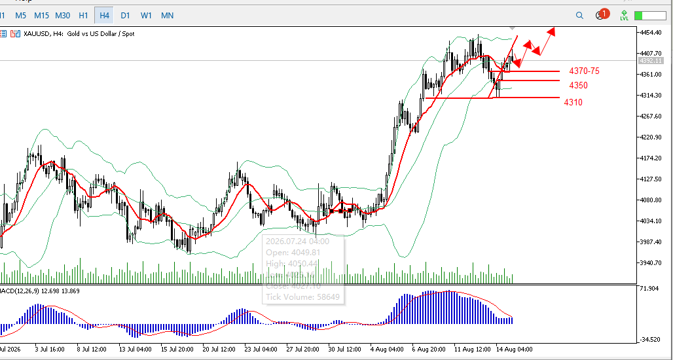
Task: Switch chart to M15 timeframe
Action: click(42, 16)
